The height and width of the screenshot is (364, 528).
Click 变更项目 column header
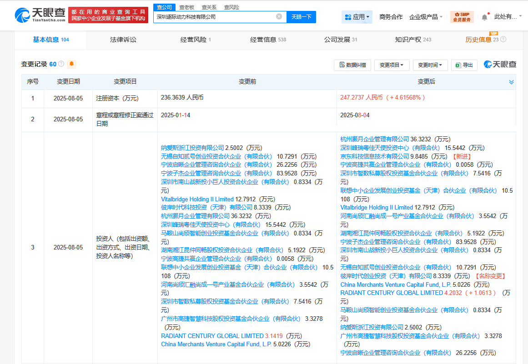pyautogui.click(x=125, y=82)
